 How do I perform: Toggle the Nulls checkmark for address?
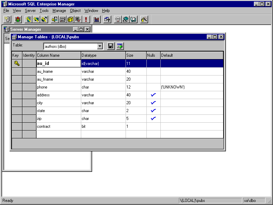click(x=153, y=95)
